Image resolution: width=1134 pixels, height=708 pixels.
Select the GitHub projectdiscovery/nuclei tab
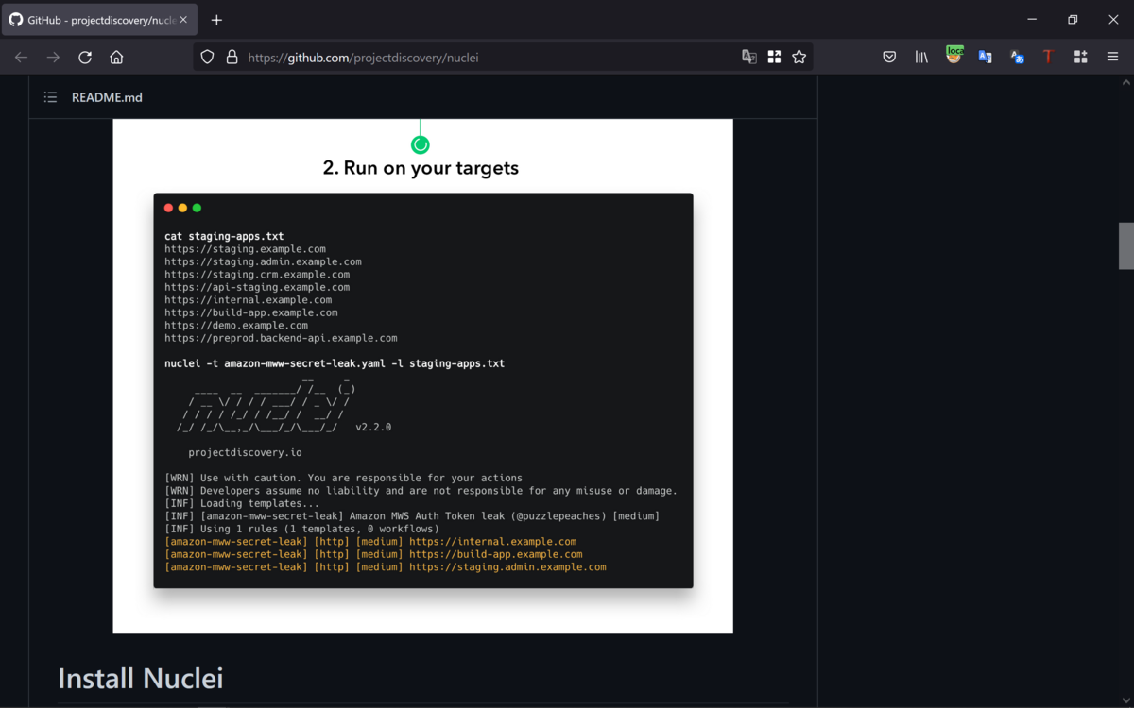tap(99, 20)
